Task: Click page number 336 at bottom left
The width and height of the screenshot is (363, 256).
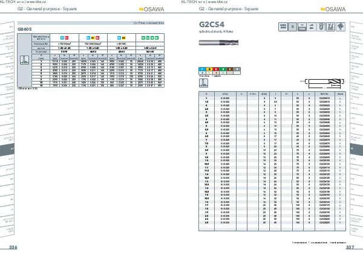Action: click(13, 247)
